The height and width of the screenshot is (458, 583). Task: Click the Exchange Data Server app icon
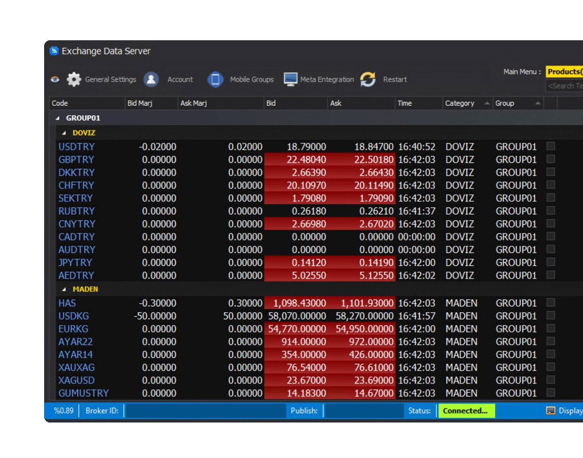click(x=54, y=51)
